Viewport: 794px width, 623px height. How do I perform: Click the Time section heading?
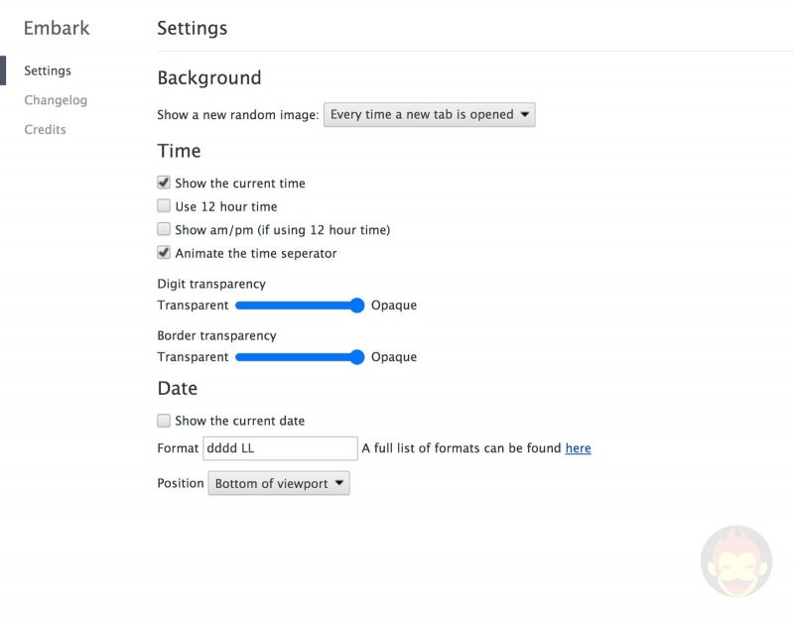point(179,151)
